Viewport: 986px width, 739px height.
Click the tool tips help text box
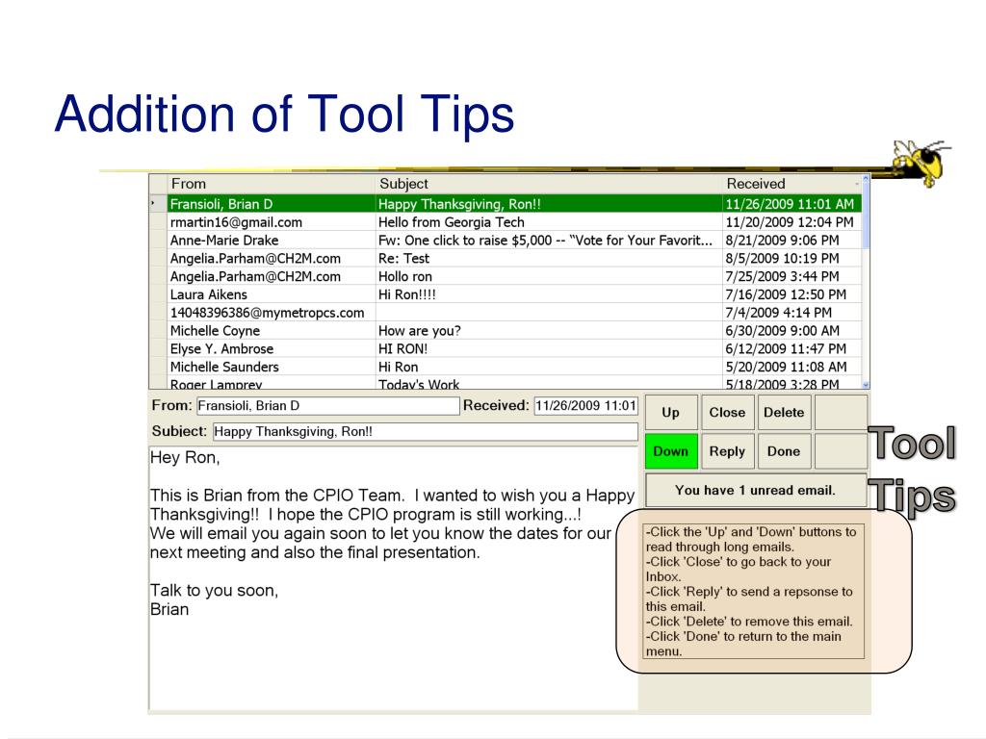tap(753, 592)
